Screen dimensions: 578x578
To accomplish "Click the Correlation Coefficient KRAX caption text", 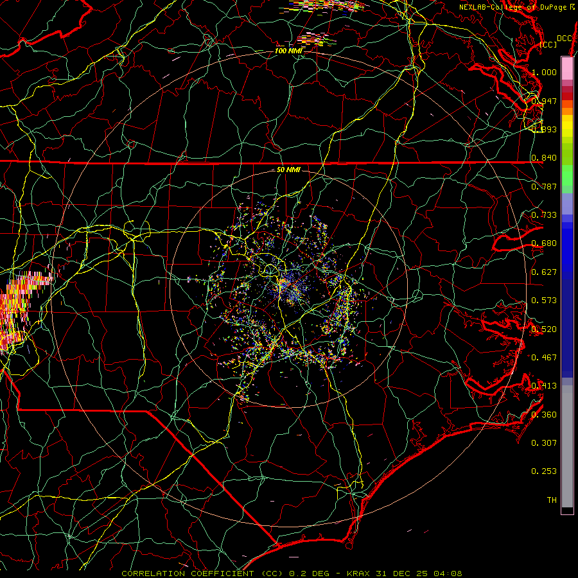I will point(292,574).
